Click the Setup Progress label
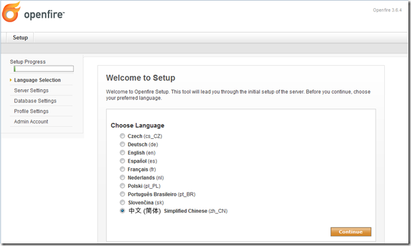411x246 pixels. click(28, 62)
